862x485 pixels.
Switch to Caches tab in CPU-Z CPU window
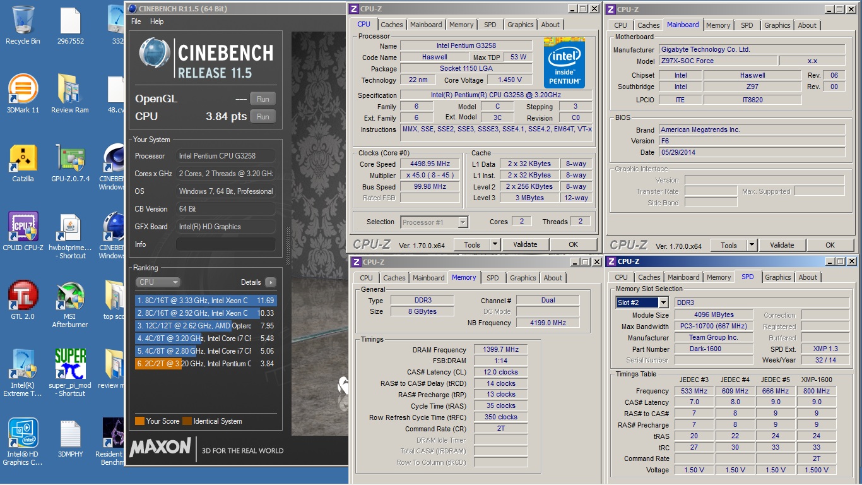click(x=391, y=25)
